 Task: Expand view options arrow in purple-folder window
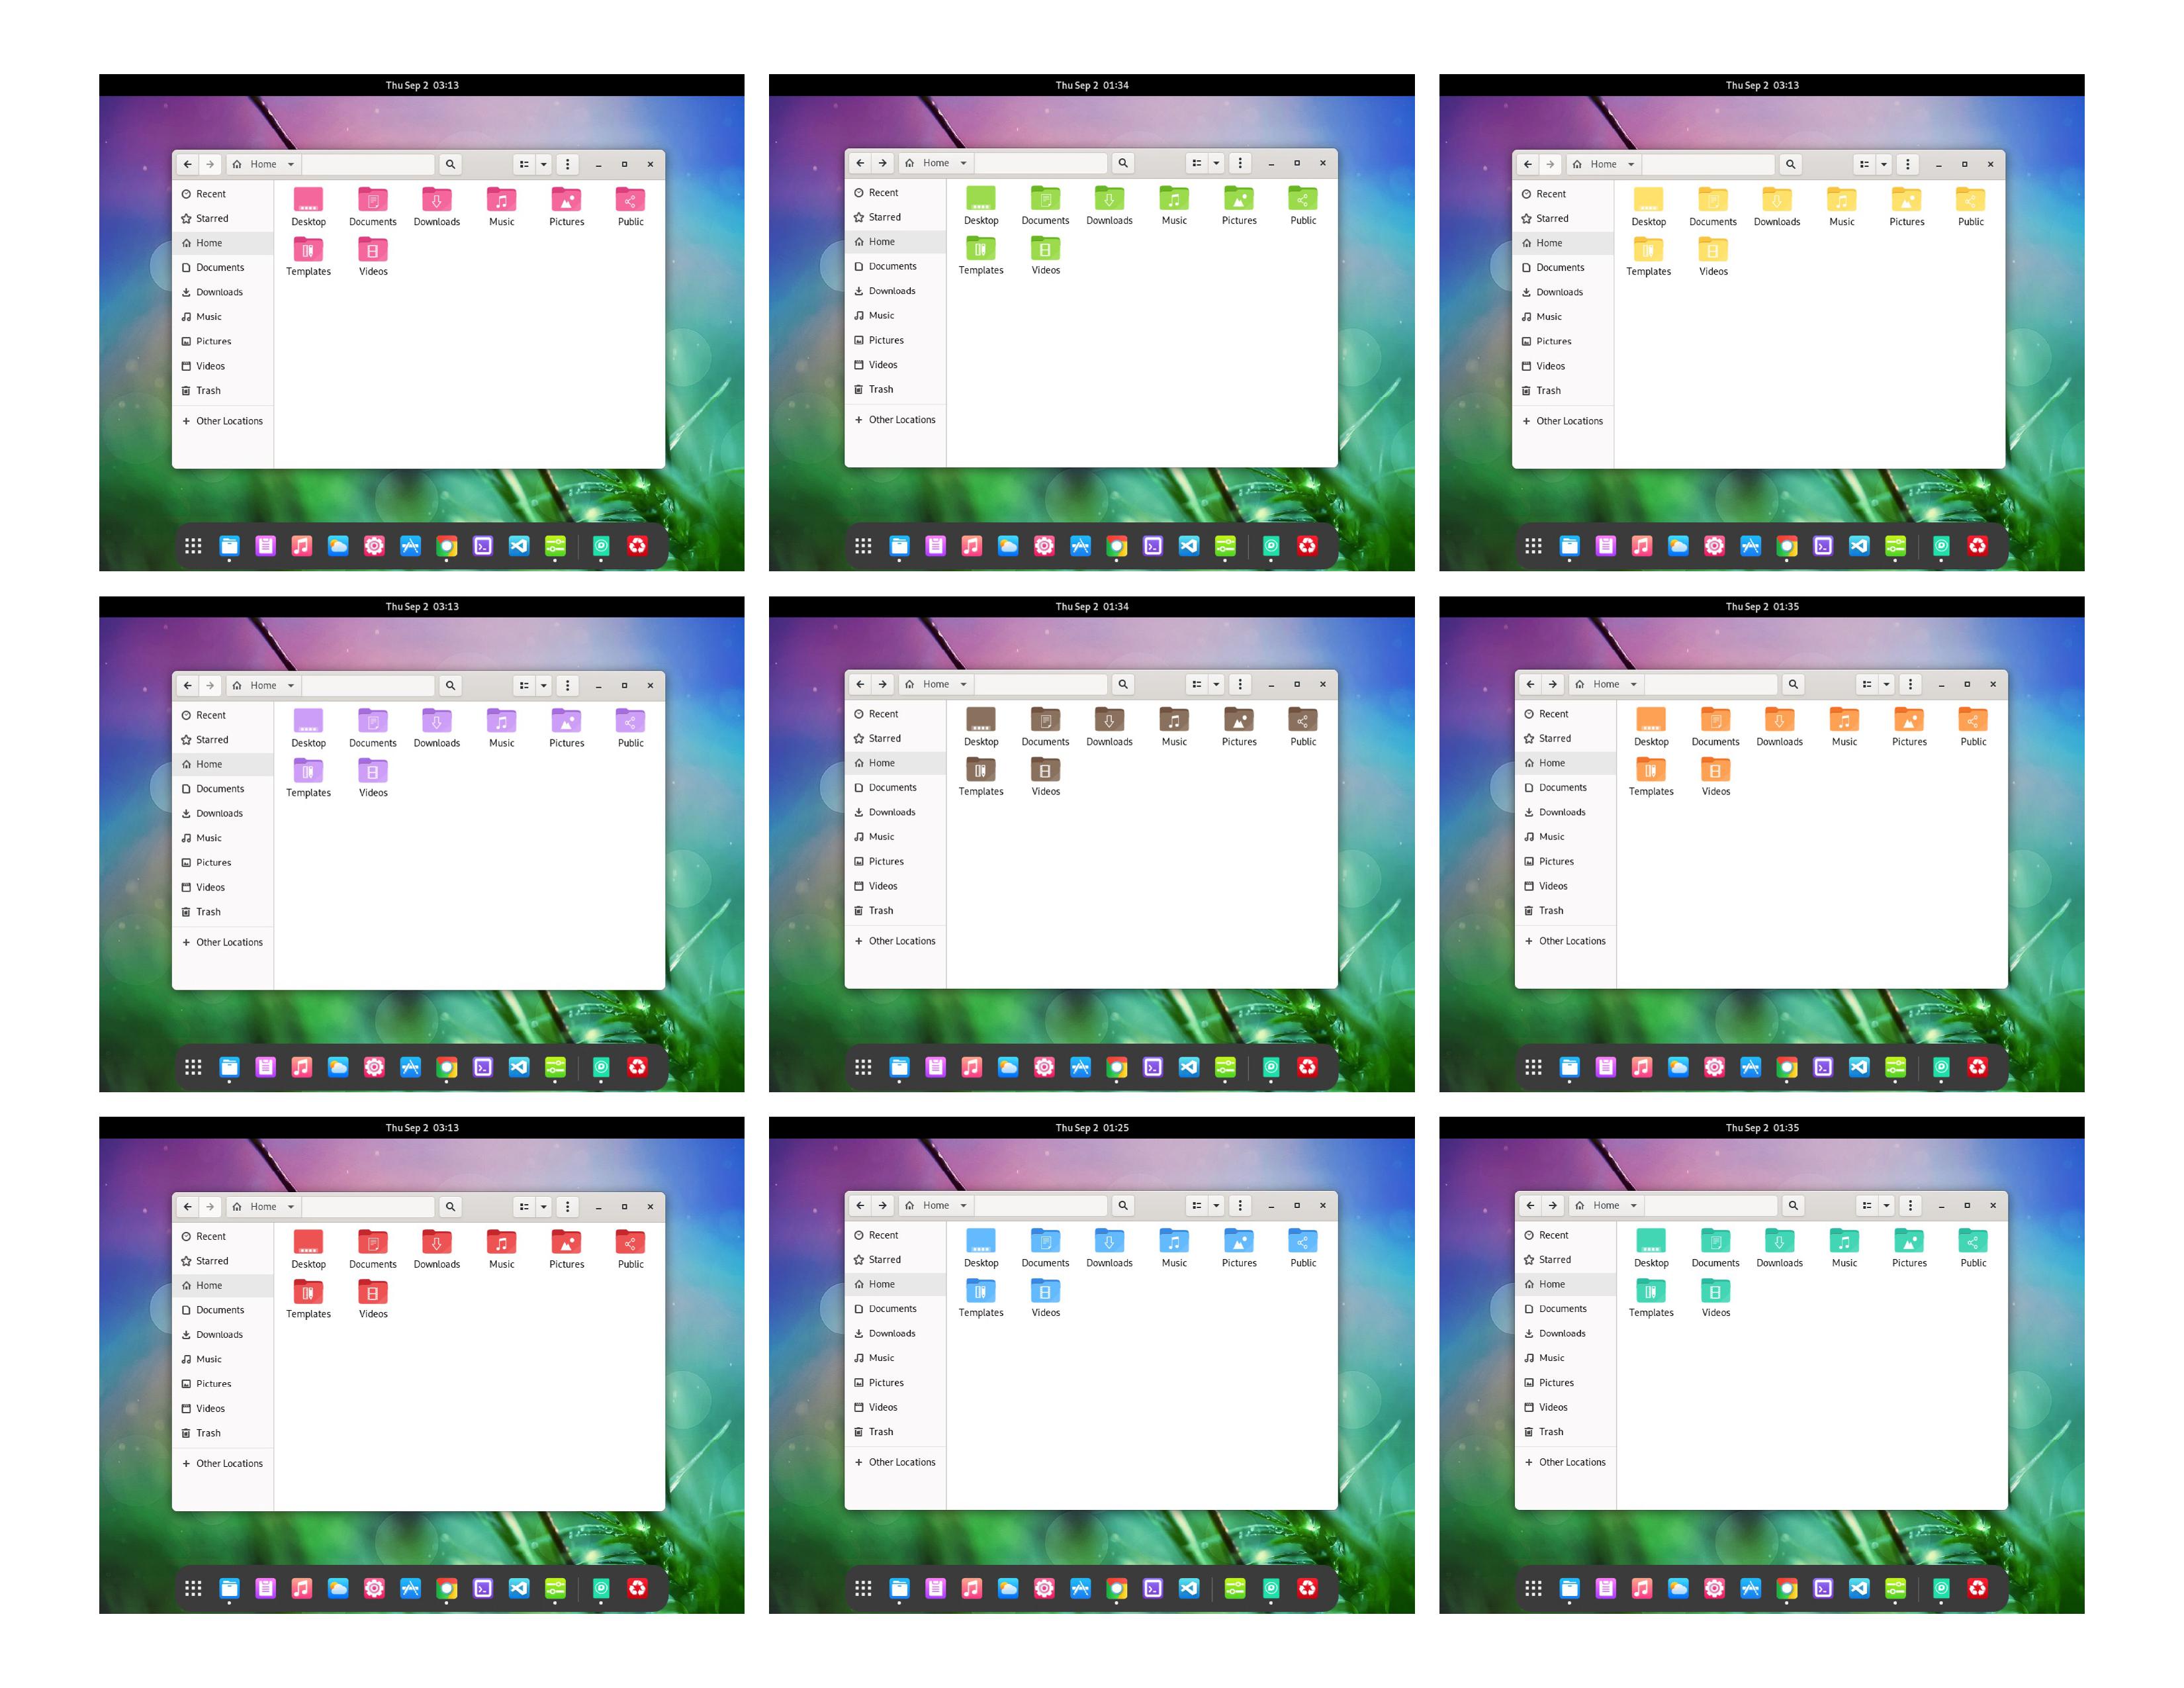pos(544,685)
